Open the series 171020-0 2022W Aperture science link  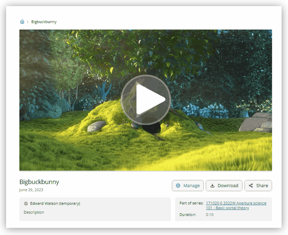(236, 203)
